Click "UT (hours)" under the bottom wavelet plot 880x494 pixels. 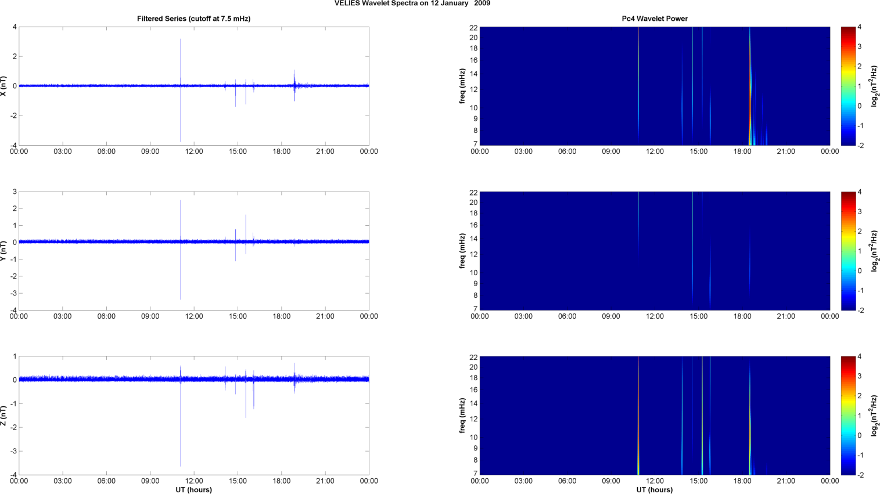click(x=655, y=490)
